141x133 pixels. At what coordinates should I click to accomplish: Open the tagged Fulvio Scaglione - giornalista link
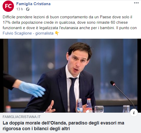click(28, 33)
